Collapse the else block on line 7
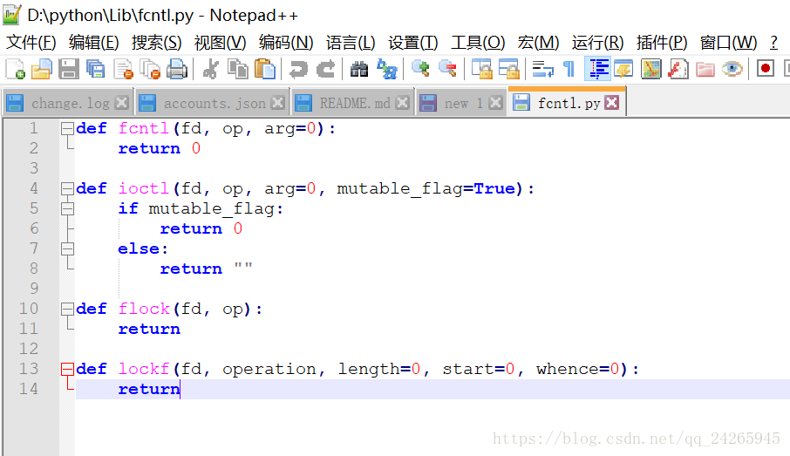Image resolution: width=790 pixels, height=456 pixels. (x=67, y=248)
